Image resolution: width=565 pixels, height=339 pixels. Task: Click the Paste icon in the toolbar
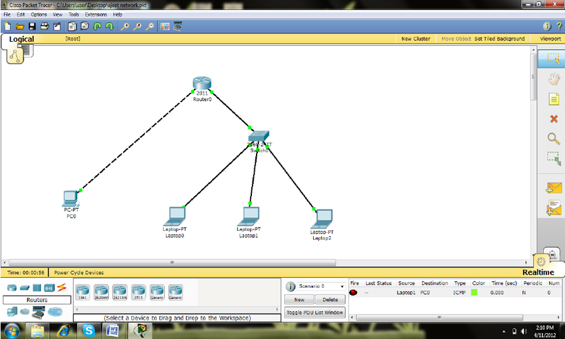coord(84,27)
